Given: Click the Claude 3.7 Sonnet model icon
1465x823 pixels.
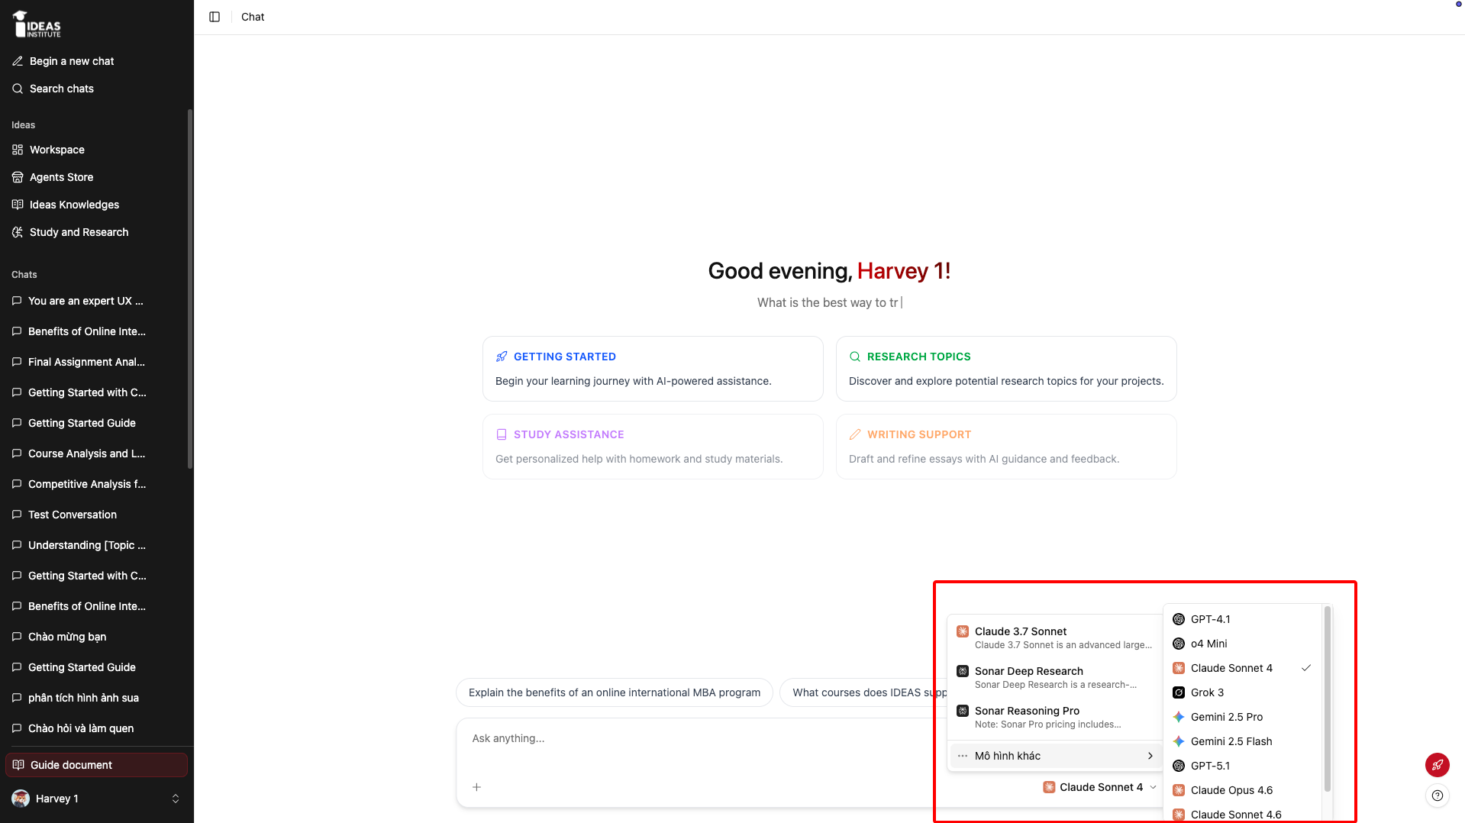Looking at the screenshot, I should click(x=963, y=631).
